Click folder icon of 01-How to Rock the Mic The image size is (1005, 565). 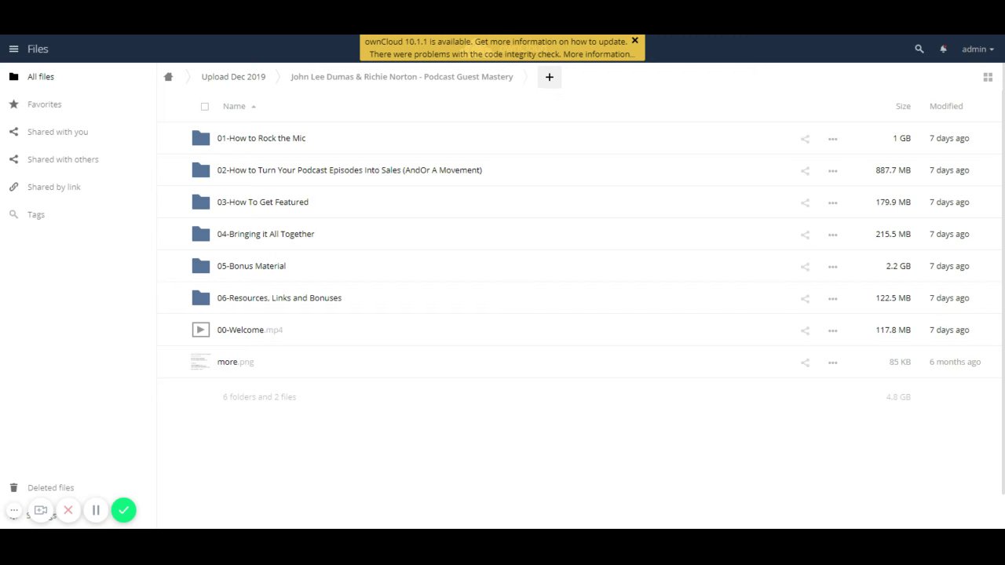click(x=201, y=138)
